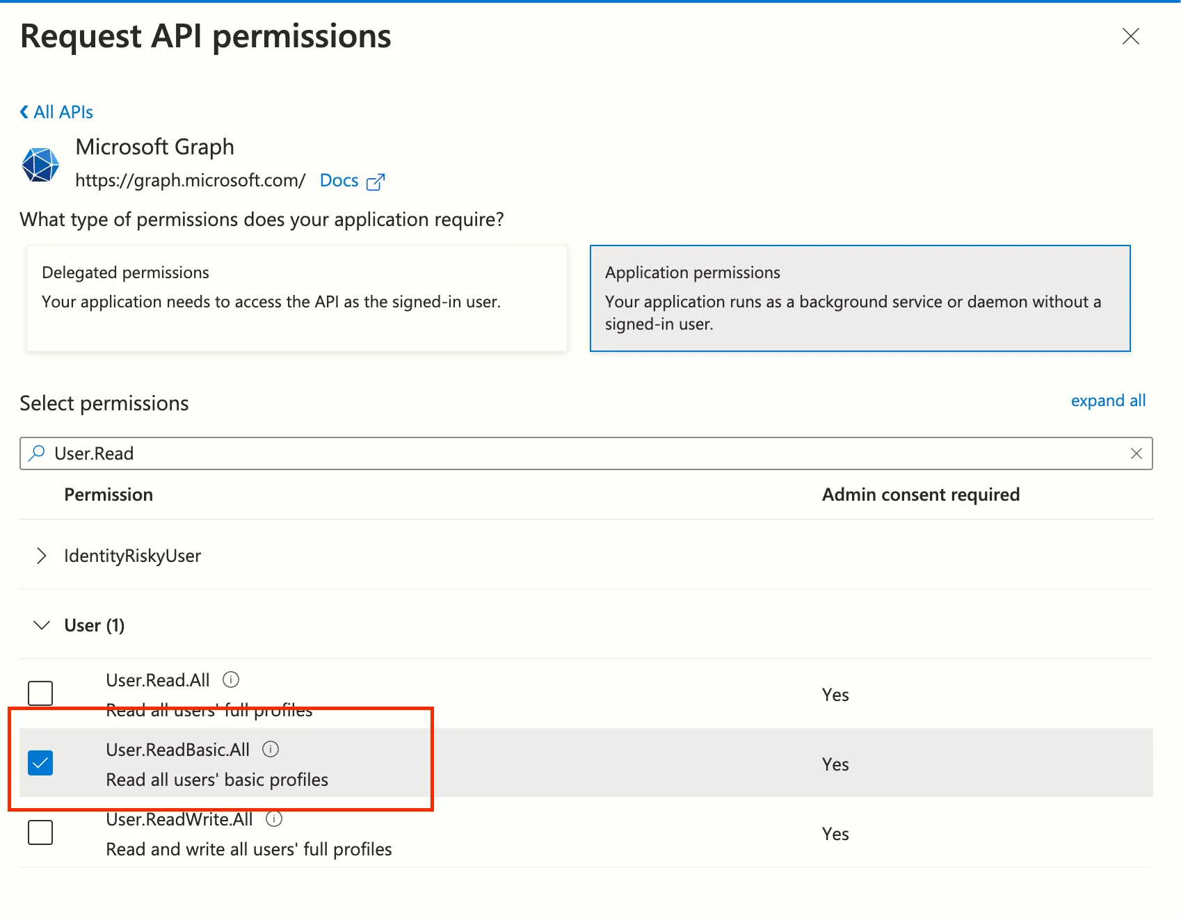The width and height of the screenshot is (1181, 918).
Task: Click the Microsoft Graph title text
Action: click(x=154, y=147)
